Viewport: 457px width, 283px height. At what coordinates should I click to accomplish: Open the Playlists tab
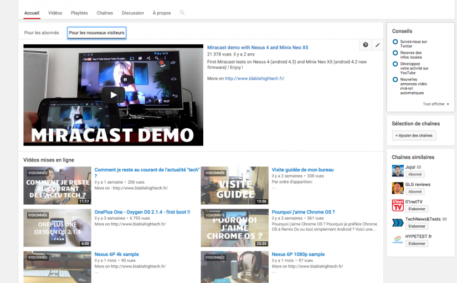click(79, 13)
